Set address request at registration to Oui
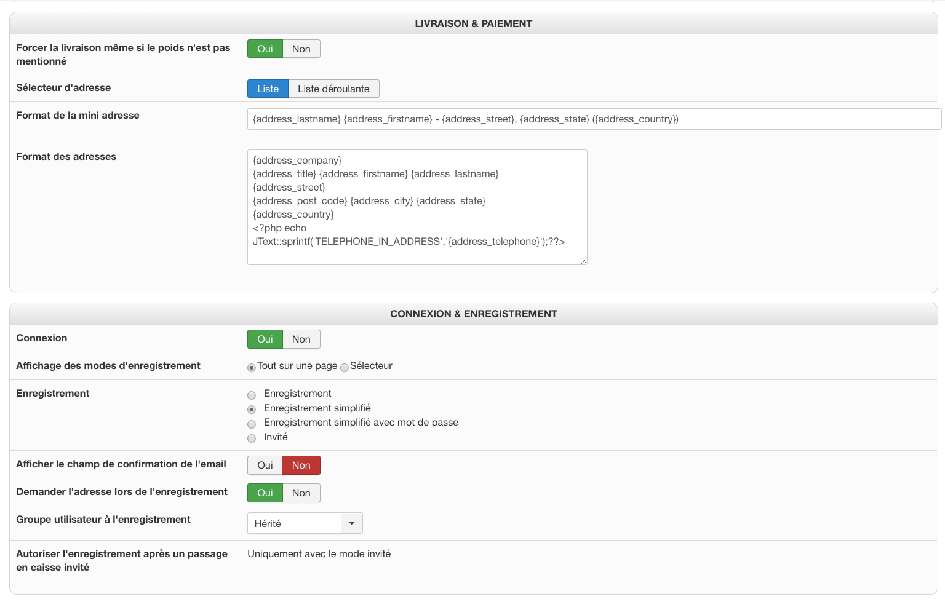This screenshot has width=945, height=607. coord(265,493)
